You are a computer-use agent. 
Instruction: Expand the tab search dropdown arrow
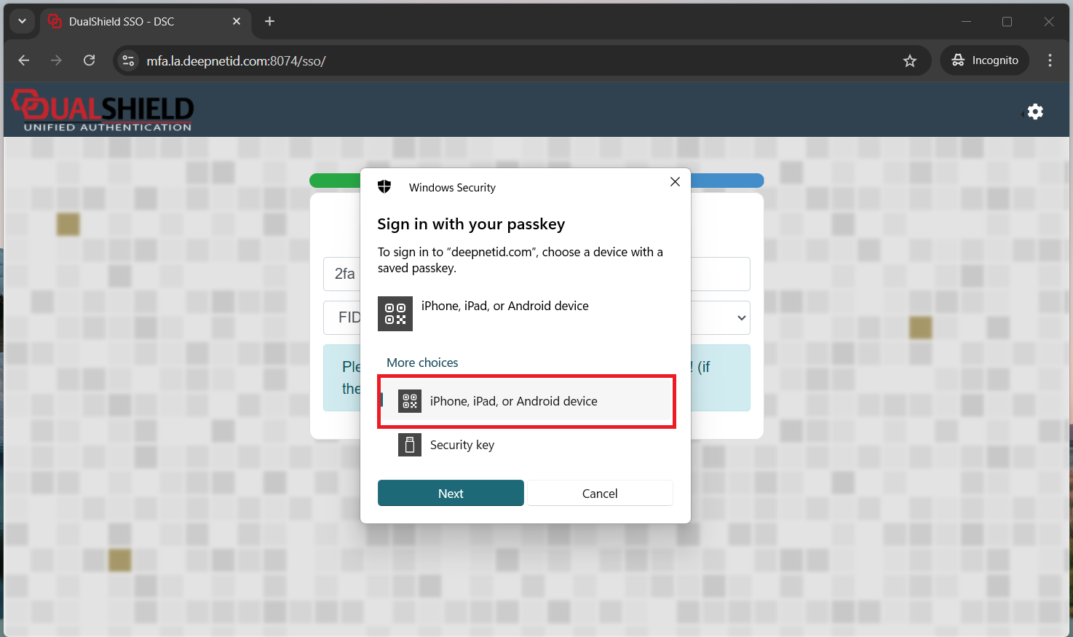click(x=22, y=21)
